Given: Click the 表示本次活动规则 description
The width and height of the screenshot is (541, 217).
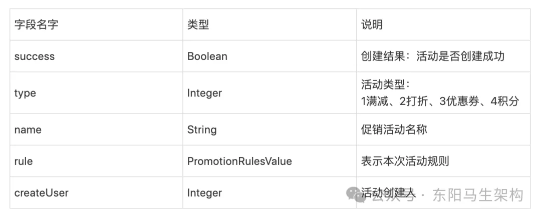Looking at the screenshot, I should tap(405, 161).
